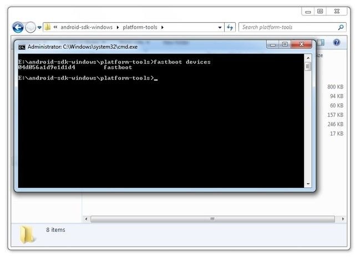Screen dimensions: 355x259
Task: Click Explorer horizontal scrollbar right arrow
Action: point(343,219)
